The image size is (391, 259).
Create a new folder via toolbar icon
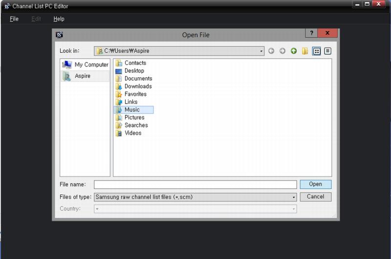[304, 51]
